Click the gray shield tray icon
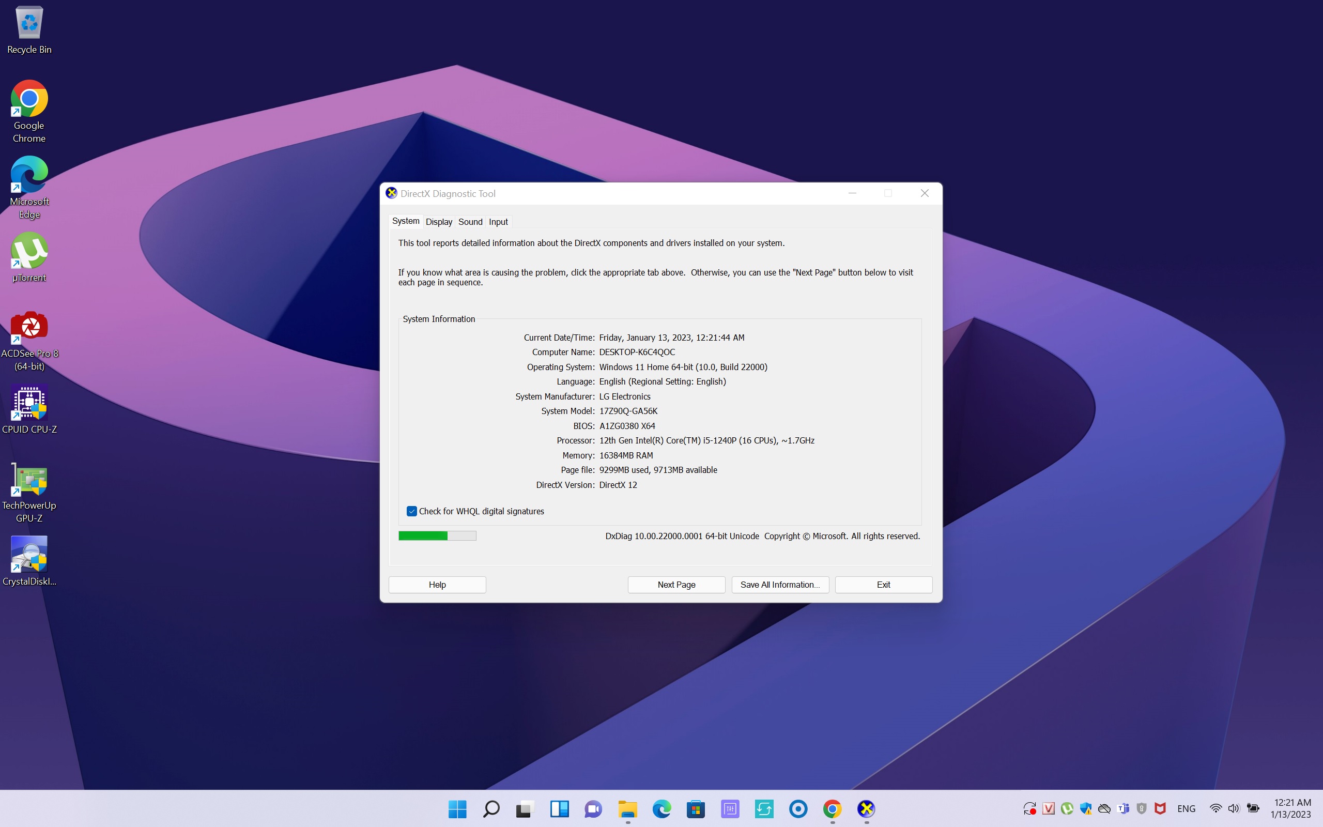Viewport: 1323px width, 827px height. coord(1142,808)
